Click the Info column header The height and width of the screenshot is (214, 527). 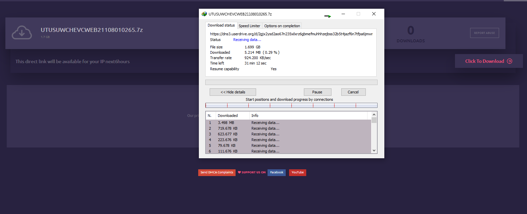(309, 116)
